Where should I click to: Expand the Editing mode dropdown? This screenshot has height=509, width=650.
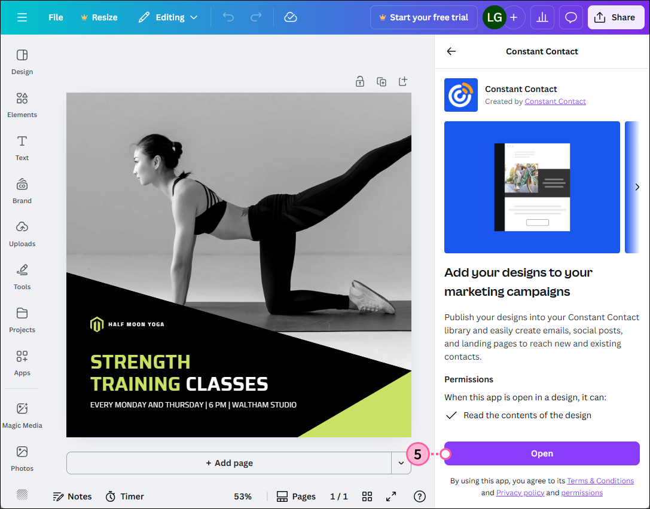pyautogui.click(x=168, y=17)
